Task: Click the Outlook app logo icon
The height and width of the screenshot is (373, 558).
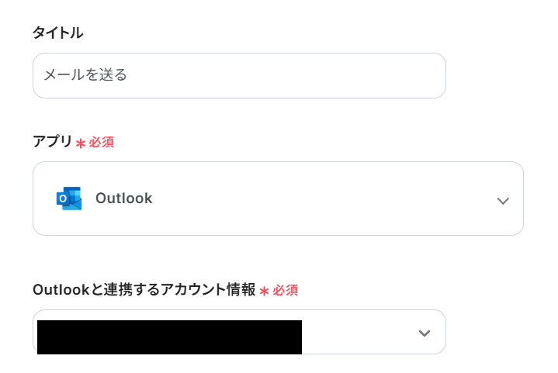Action: point(68,199)
